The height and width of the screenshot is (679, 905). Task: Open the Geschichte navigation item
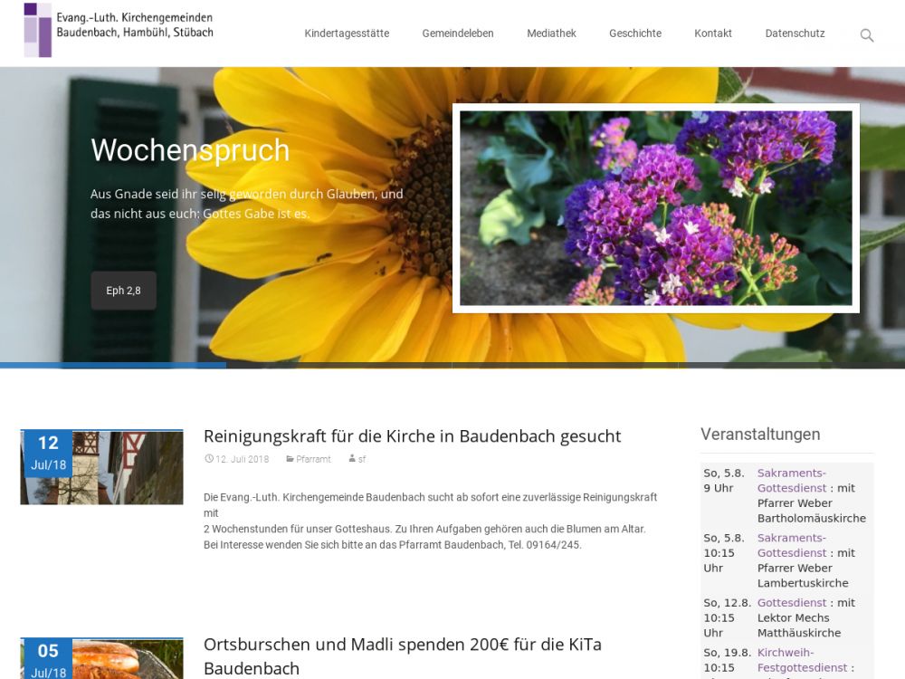[x=634, y=33]
